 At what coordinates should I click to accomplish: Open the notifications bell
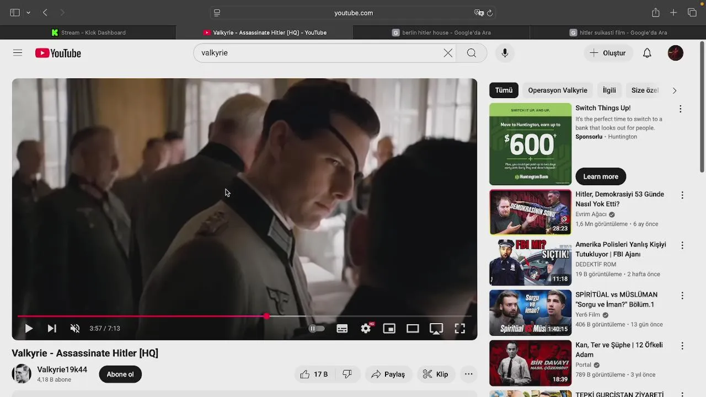coord(647,53)
